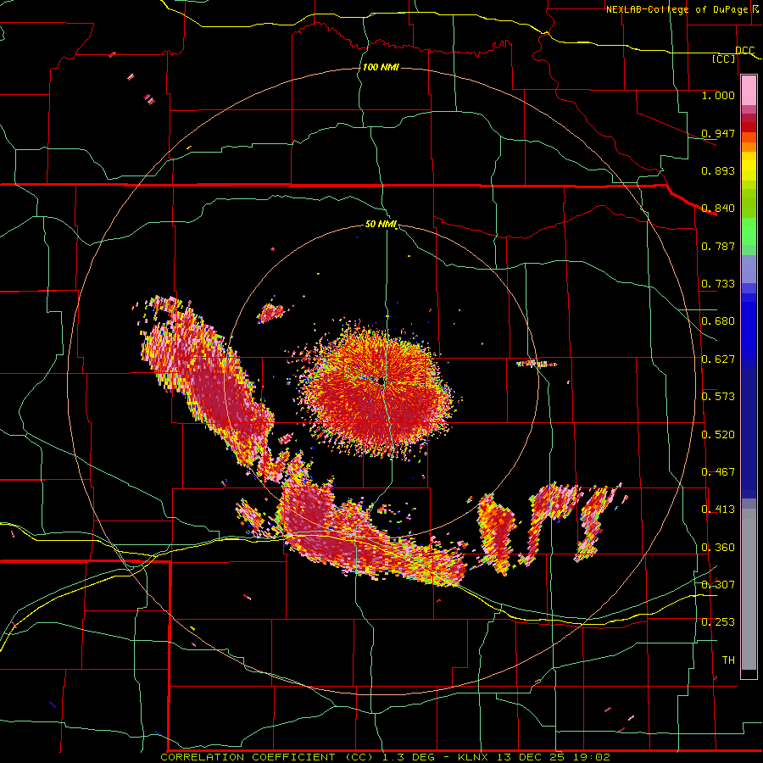
Task: Select the 0.573 scale value
Action: pyautogui.click(x=718, y=397)
